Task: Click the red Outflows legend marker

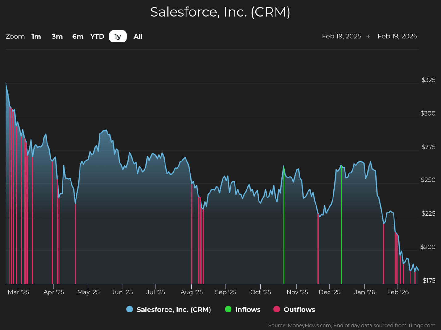Action: (x=276, y=309)
